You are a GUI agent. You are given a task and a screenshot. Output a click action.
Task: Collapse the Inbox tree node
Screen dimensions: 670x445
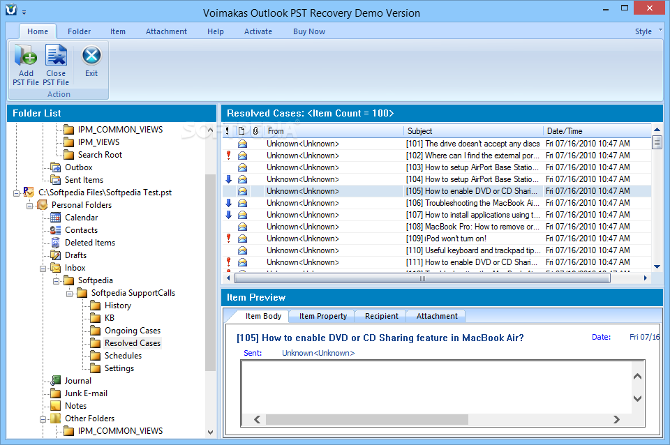(43, 269)
